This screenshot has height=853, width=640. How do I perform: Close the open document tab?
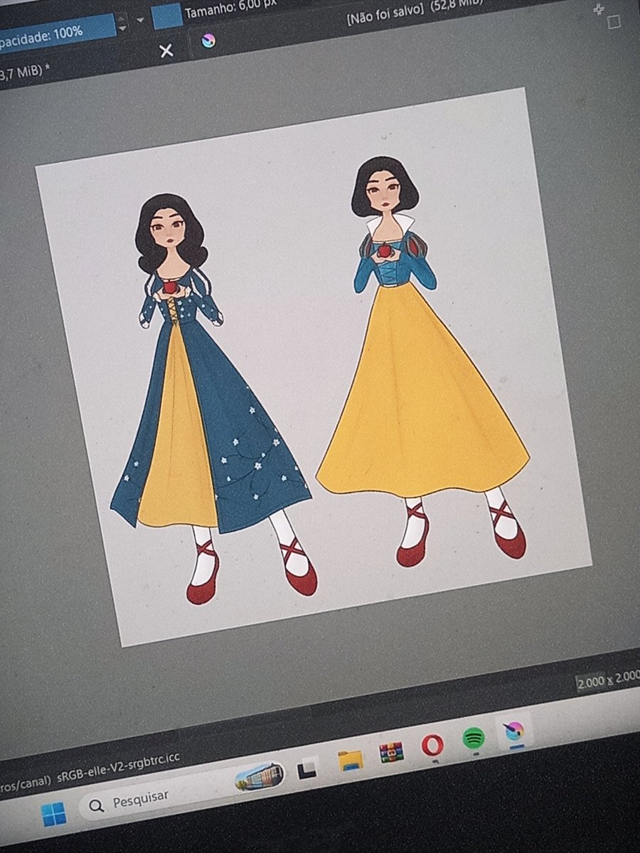point(166,51)
